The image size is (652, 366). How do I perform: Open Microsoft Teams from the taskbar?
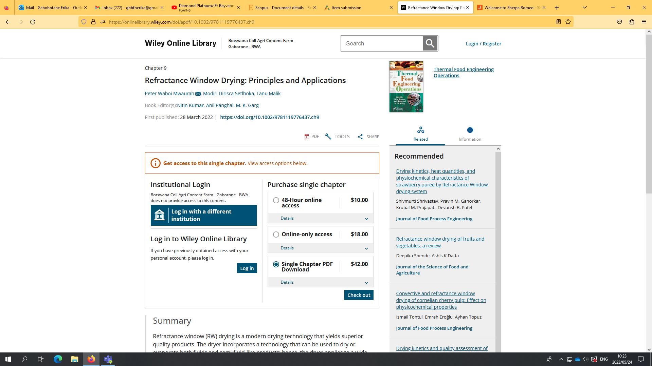tap(108, 359)
